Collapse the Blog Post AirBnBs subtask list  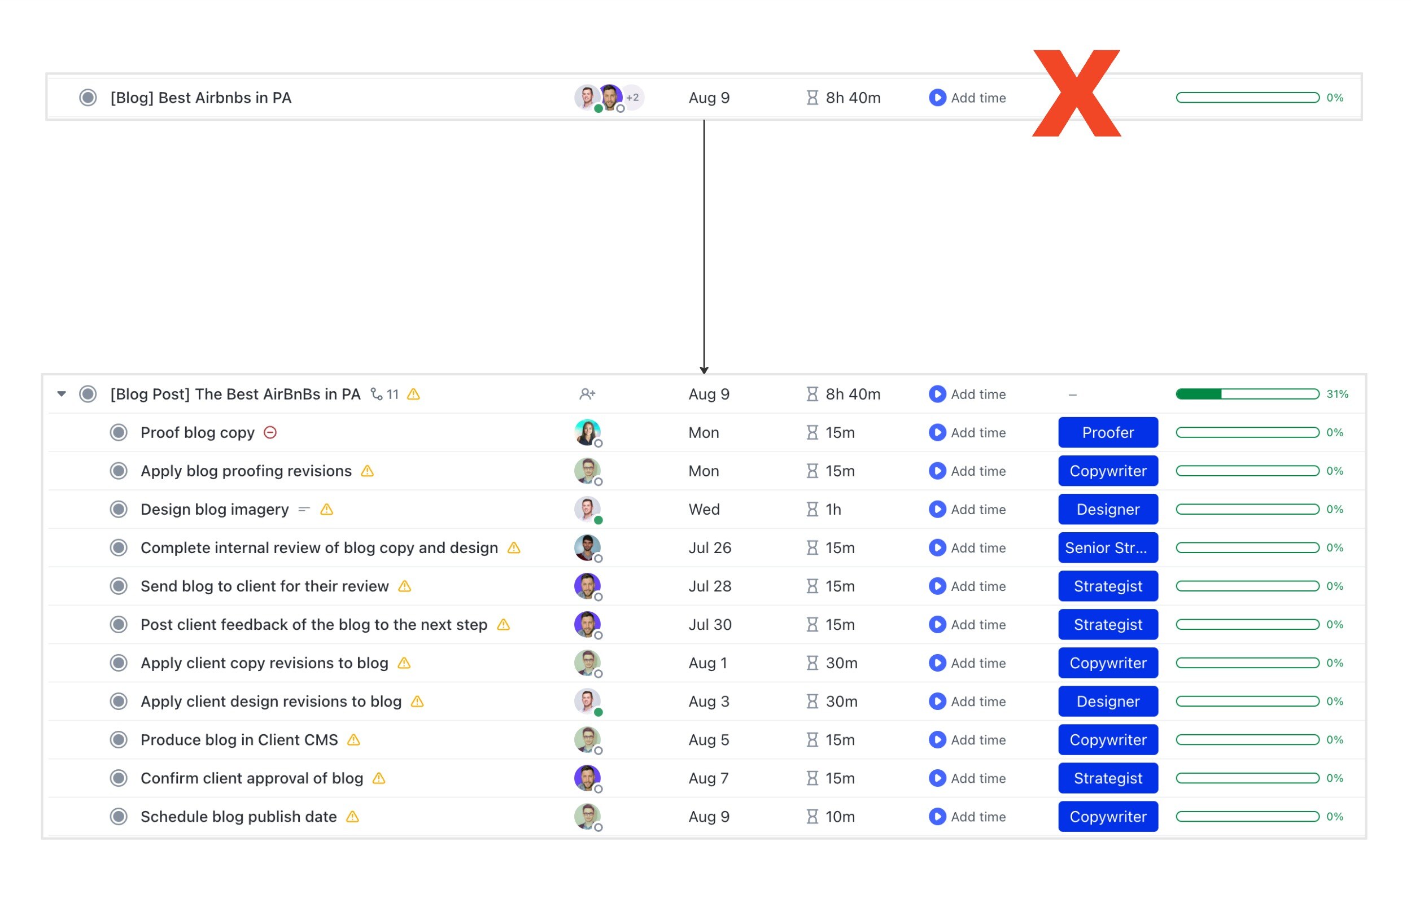pyautogui.click(x=62, y=394)
